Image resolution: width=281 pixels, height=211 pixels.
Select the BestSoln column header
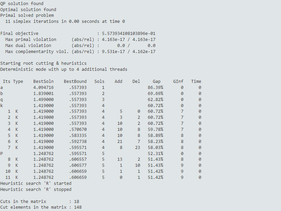(43, 81)
